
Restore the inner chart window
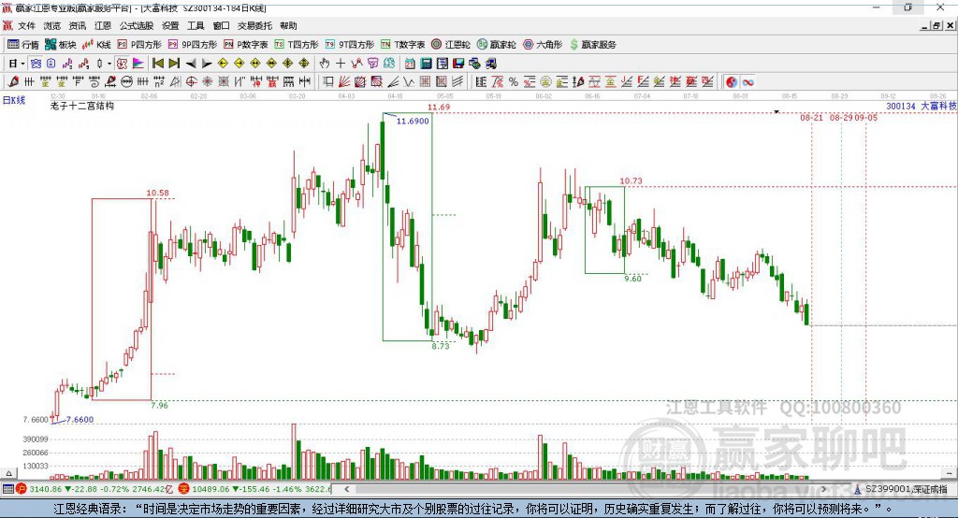(x=936, y=25)
